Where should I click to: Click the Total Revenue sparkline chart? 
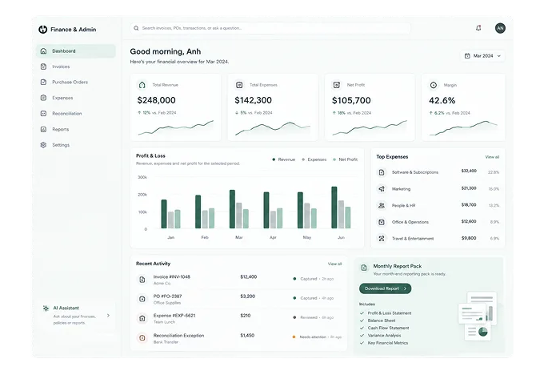(x=175, y=128)
